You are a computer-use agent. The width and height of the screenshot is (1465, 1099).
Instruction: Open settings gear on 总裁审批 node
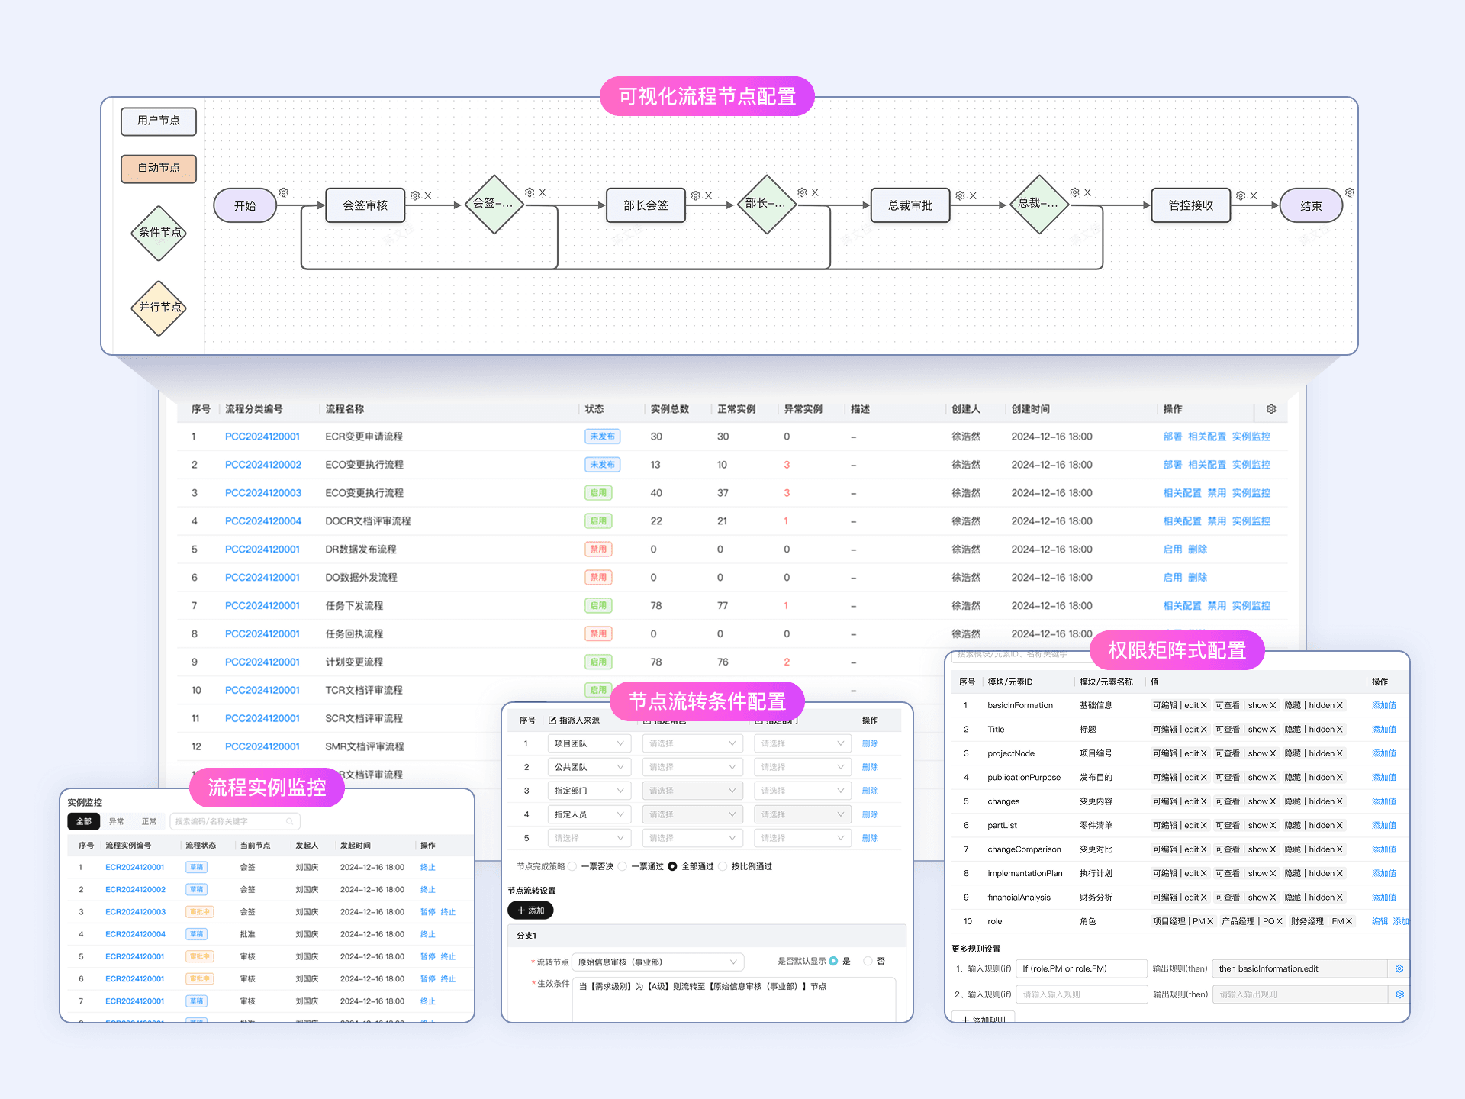pyautogui.click(x=960, y=196)
